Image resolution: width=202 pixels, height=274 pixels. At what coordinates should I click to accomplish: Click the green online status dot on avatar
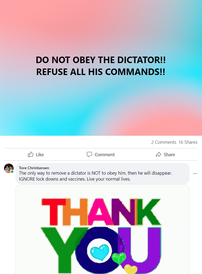(x=12, y=172)
